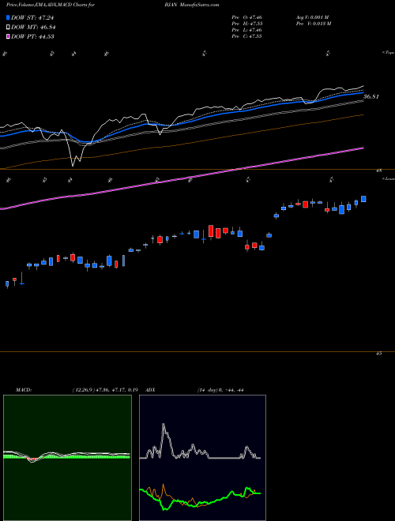This screenshot has height=521, width=395.
Task: Click the 'ADX' panel label
Action: [x=150, y=390]
